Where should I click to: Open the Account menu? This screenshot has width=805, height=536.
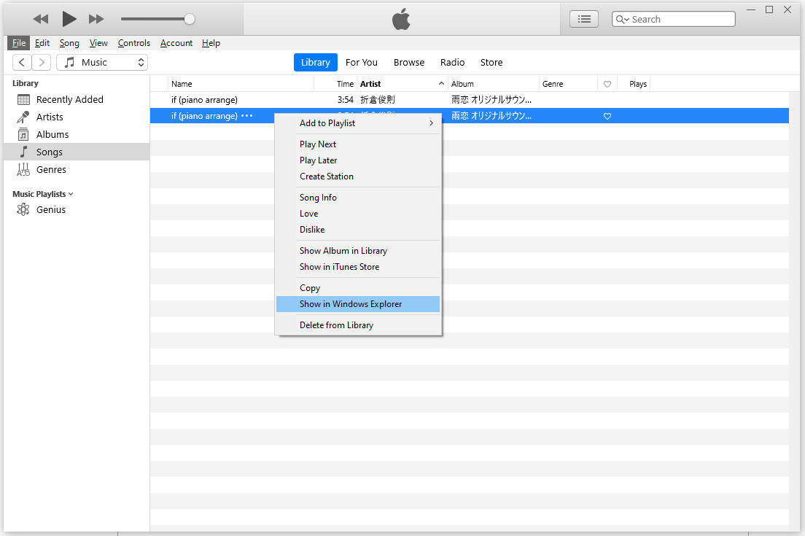tap(176, 43)
